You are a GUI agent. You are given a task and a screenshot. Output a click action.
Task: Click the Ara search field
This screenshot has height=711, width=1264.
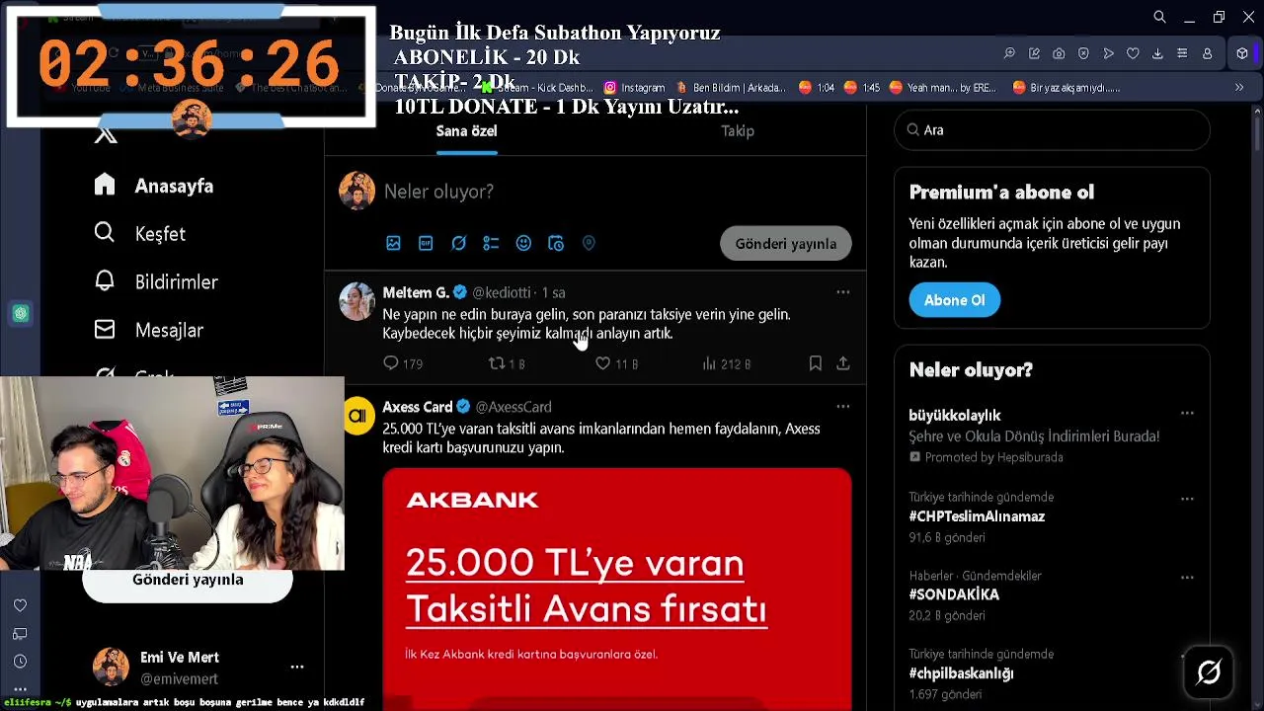pos(1052,130)
